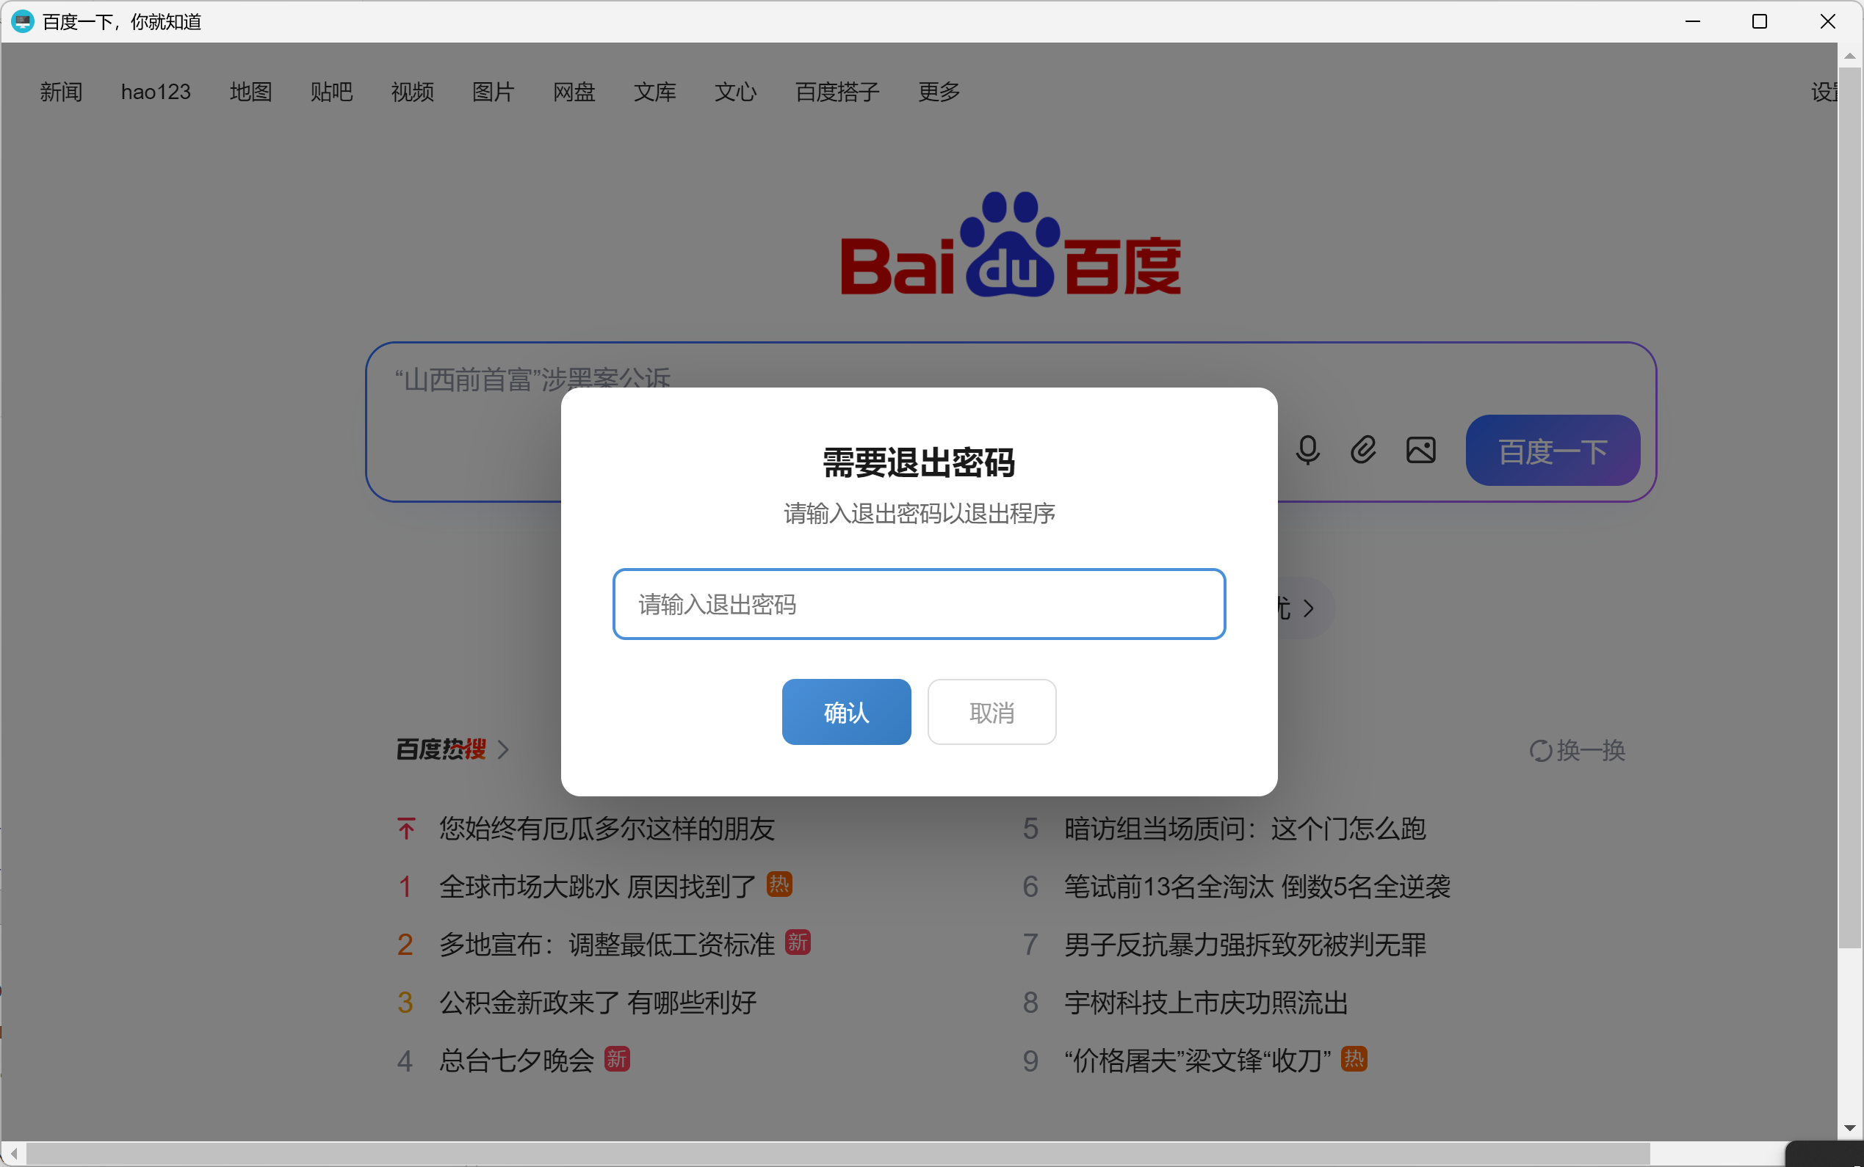Open the 百度热搜 heading link
The height and width of the screenshot is (1167, 1864).
441,749
